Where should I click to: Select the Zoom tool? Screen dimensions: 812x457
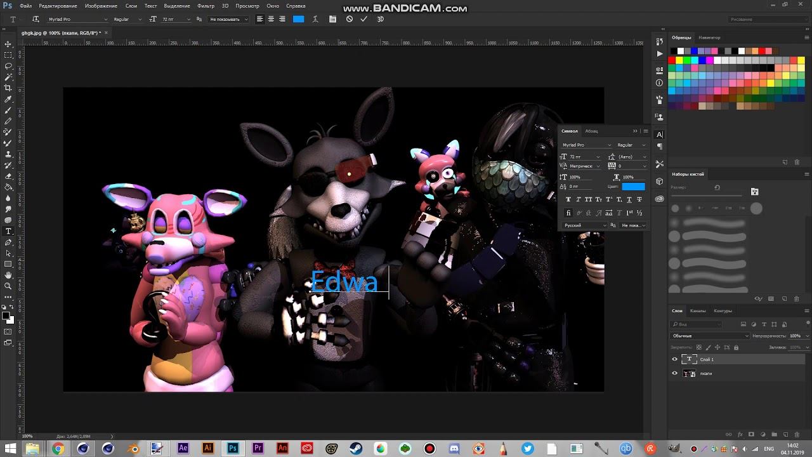pyautogui.click(x=8, y=286)
